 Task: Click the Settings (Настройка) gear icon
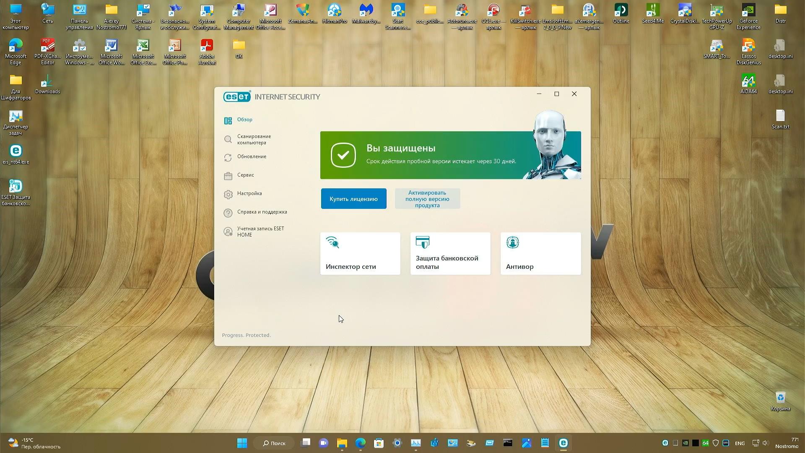pyautogui.click(x=228, y=195)
